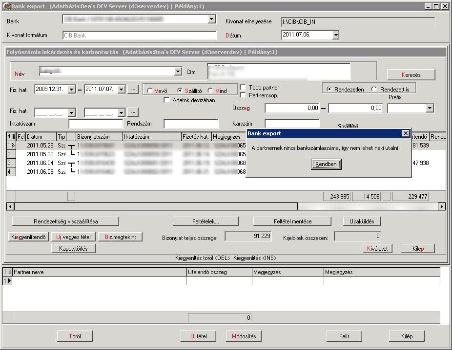Click the Fizetés hat. column header
452x350 pixels.
coord(197,137)
